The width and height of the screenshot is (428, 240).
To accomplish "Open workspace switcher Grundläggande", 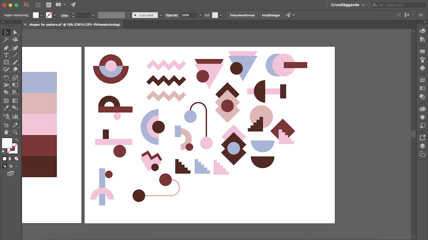I will (x=348, y=5).
